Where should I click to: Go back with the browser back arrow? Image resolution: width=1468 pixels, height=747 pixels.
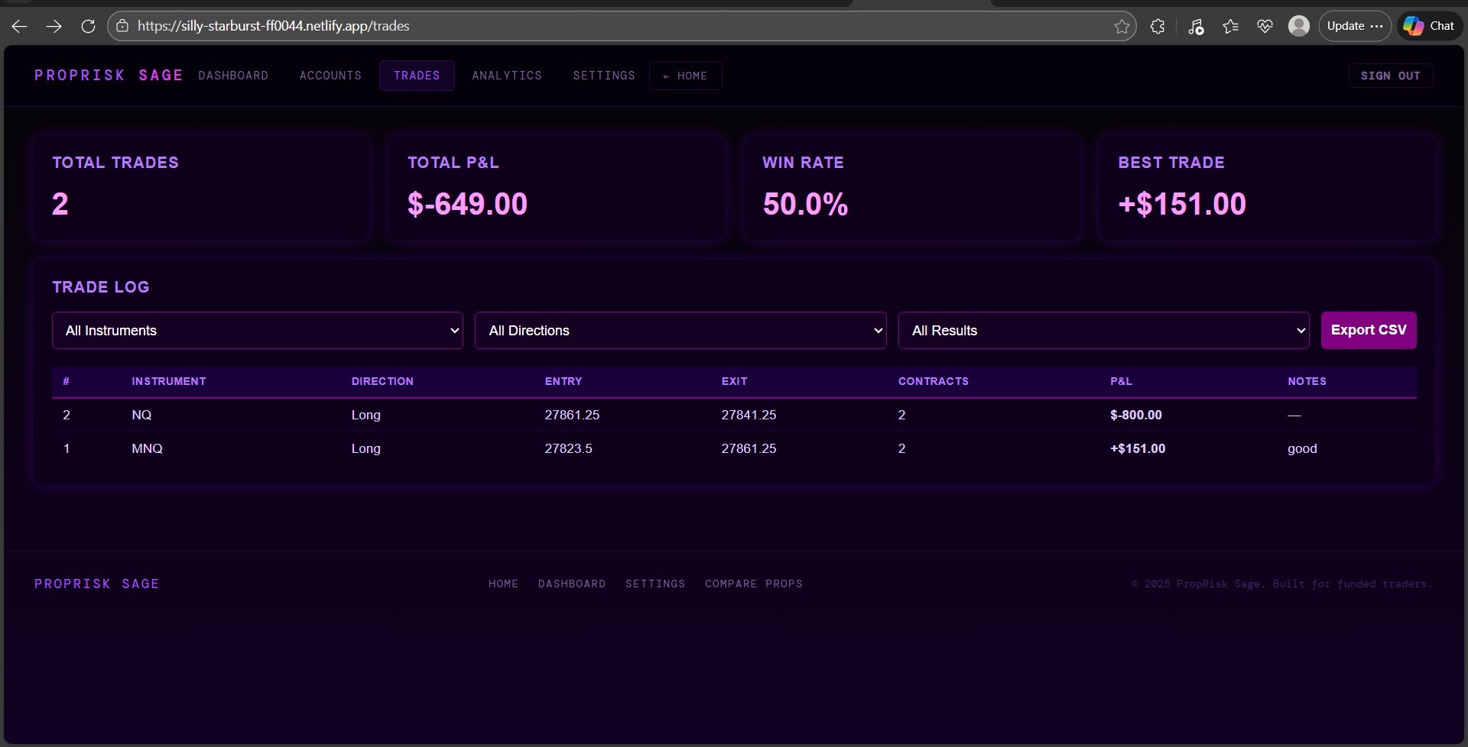[20, 26]
